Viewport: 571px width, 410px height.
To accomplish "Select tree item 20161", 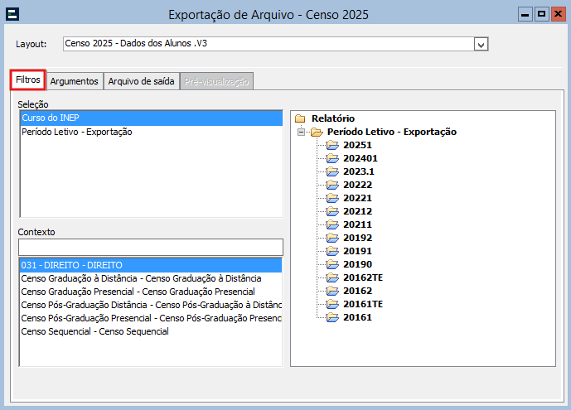I will (x=358, y=317).
